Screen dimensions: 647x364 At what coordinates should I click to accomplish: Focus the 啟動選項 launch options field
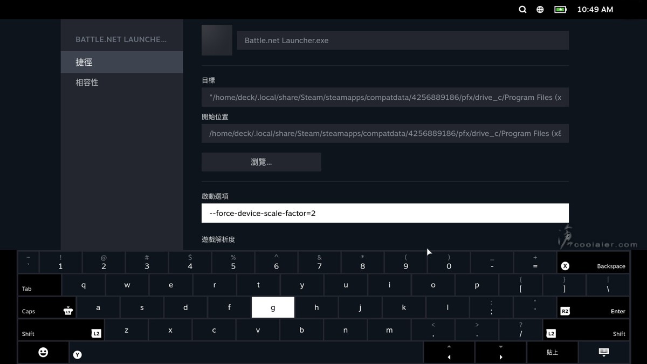[385, 213]
